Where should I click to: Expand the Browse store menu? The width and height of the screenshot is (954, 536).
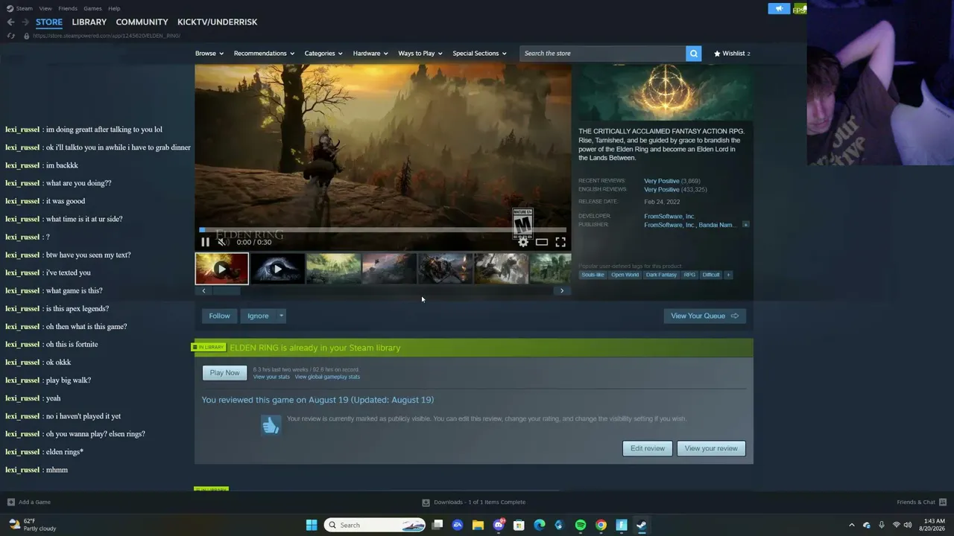(x=209, y=54)
